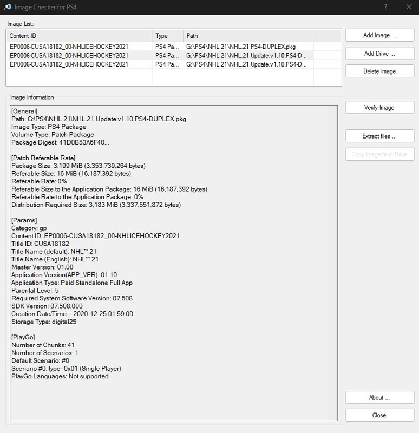Click the Title Name (English) line
Viewport: 419px width, 433px height.
(x=55, y=259)
